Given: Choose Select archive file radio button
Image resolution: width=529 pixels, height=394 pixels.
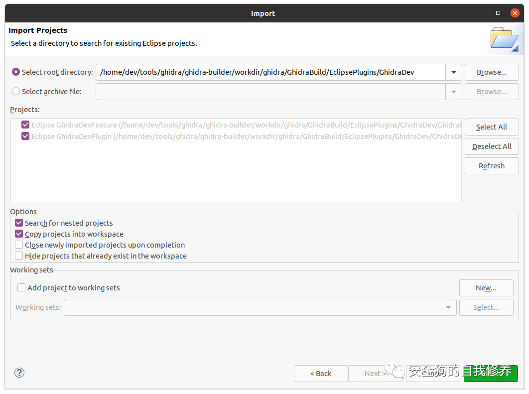Looking at the screenshot, I should [15, 92].
